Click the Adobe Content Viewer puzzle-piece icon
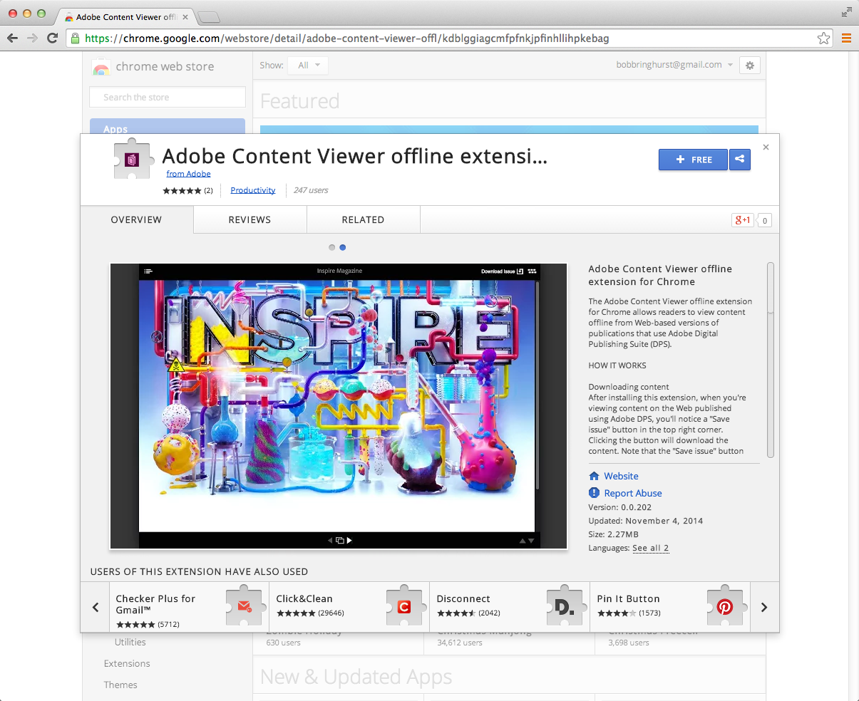The image size is (859, 701). click(x=133, y=160)
